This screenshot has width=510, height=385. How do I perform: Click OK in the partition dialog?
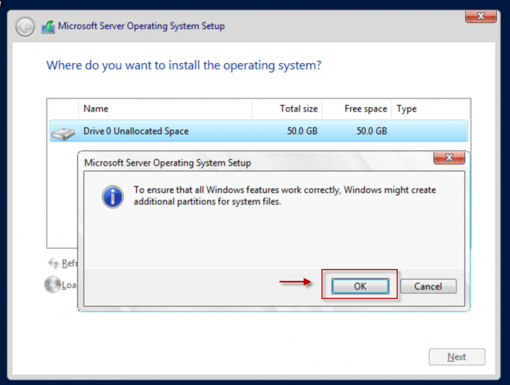[360, 286]
